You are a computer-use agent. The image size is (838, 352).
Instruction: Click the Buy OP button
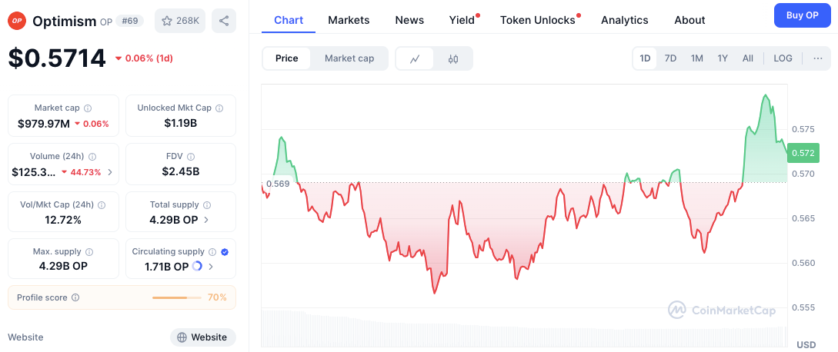point(802,15)
